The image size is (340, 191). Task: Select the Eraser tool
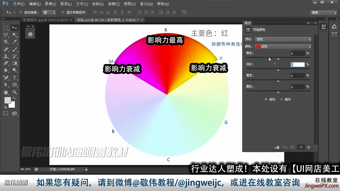pyautogui.click(x=6, y=63)
